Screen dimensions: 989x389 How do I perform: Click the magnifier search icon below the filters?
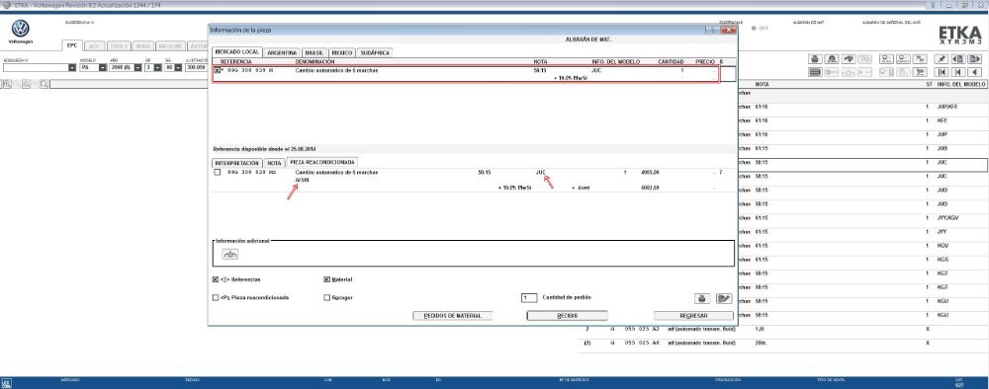45,84
